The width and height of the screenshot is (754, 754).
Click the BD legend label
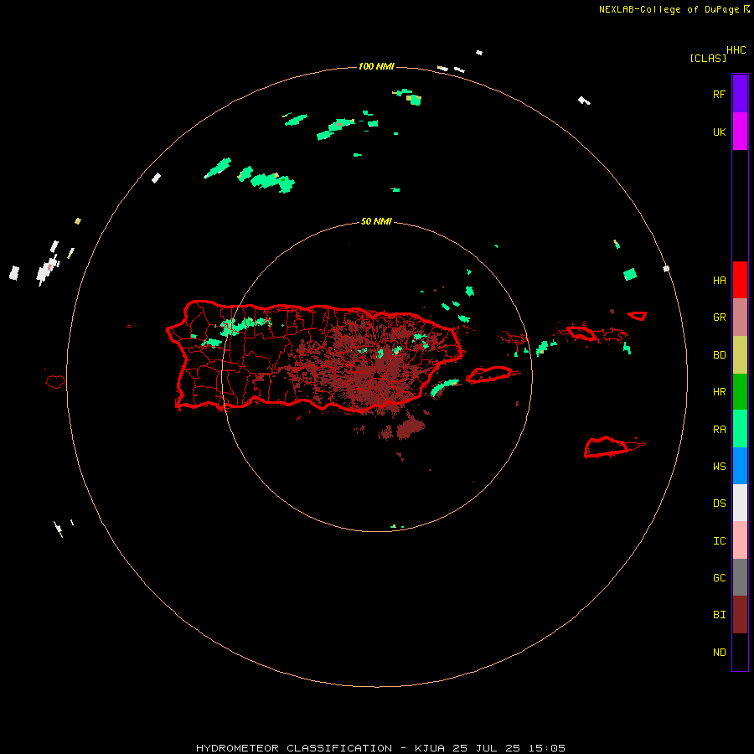719,355
